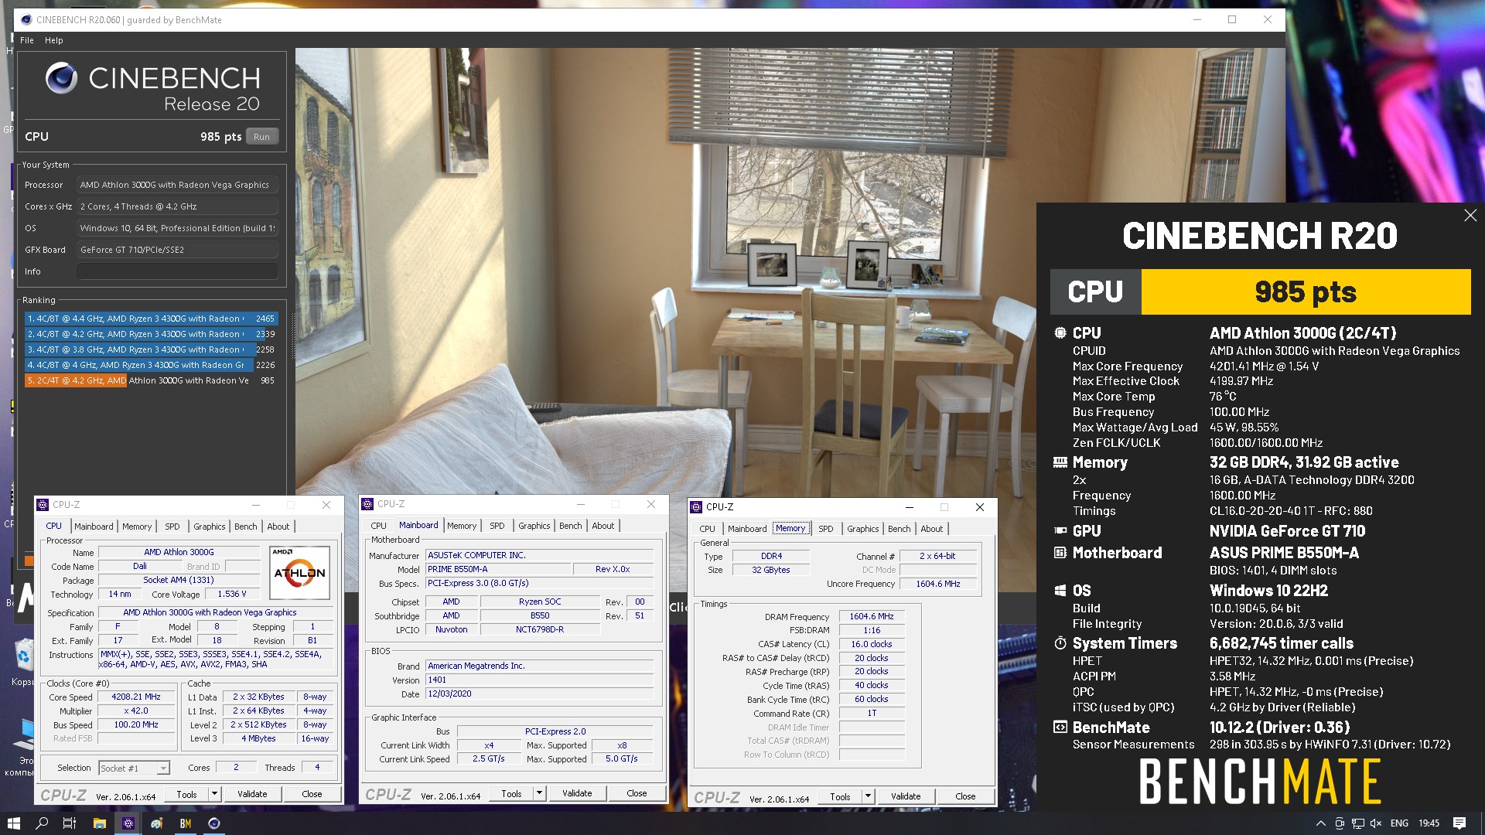Select ranking entry 3 with score 2258
This screenshot has width=1485, height=835.
(151, 349)
